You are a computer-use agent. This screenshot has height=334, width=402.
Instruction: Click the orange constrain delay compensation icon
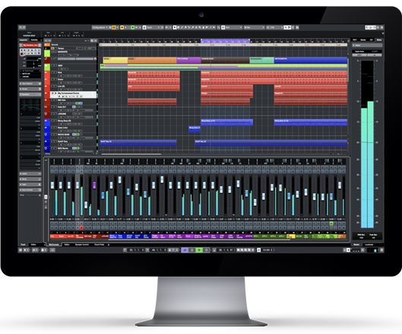click(x=114, y=27)
